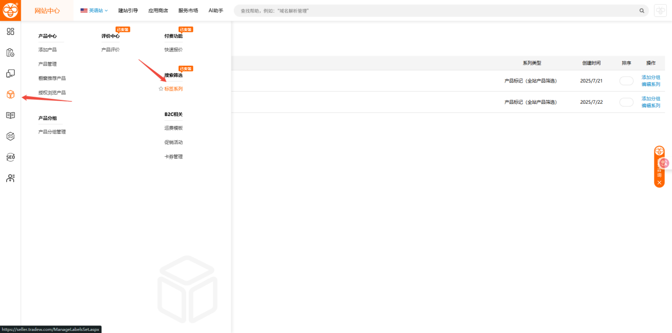Click the B2C相关 section heading
The width and height of the screenshot is (672, 333).
click(x=173, y=114)
